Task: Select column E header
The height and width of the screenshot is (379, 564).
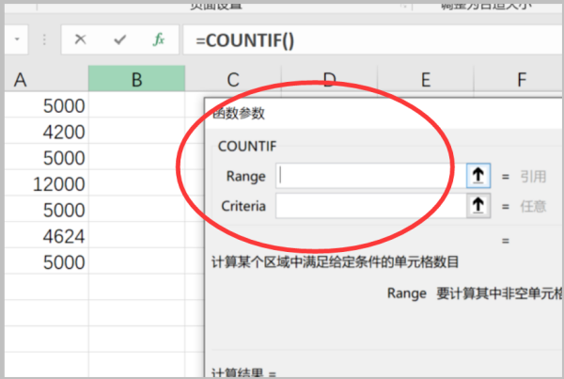Action: point(426,79)
